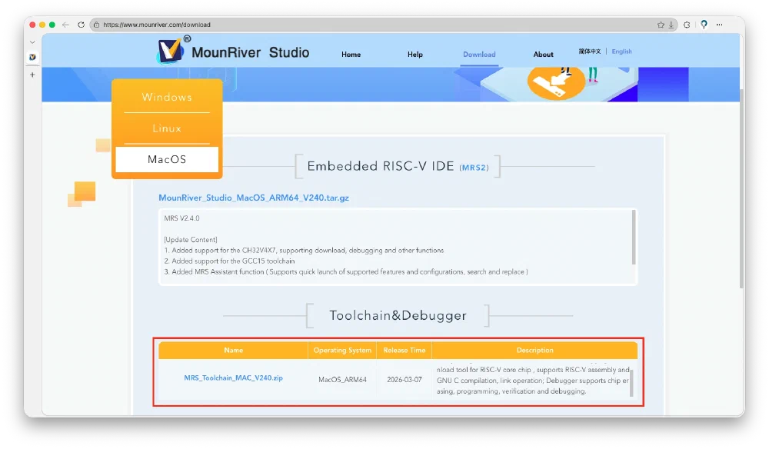Click the extensions puzzle icon

687,25
